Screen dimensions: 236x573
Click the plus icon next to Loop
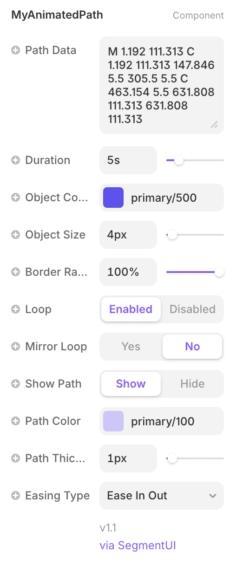tap(16, 309)
